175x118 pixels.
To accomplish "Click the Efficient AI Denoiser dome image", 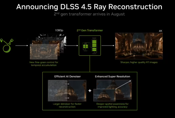I will pyautogui.click(x=67, y=90).
